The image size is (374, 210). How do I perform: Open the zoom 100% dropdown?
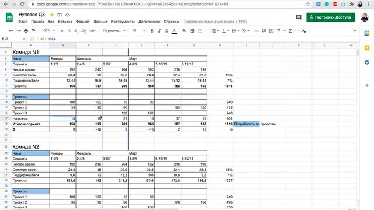click(x=49, y=31)
